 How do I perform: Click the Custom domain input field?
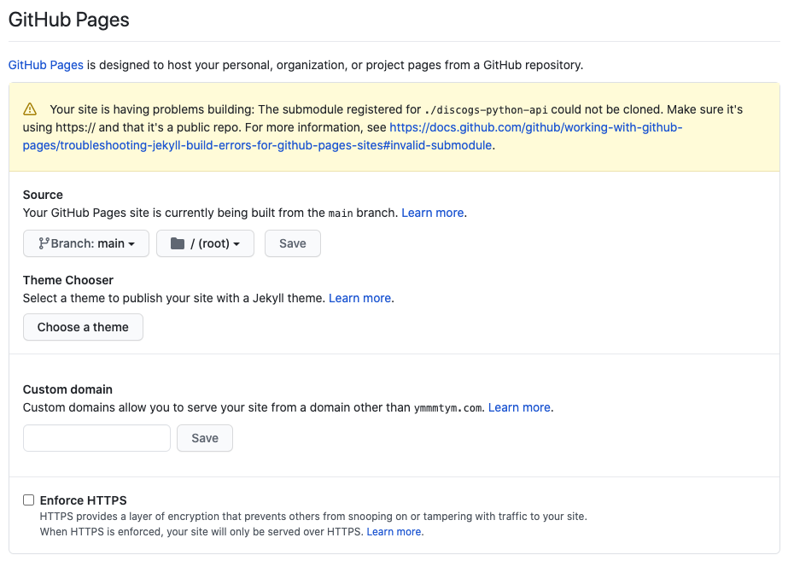[x=96, y=438]
